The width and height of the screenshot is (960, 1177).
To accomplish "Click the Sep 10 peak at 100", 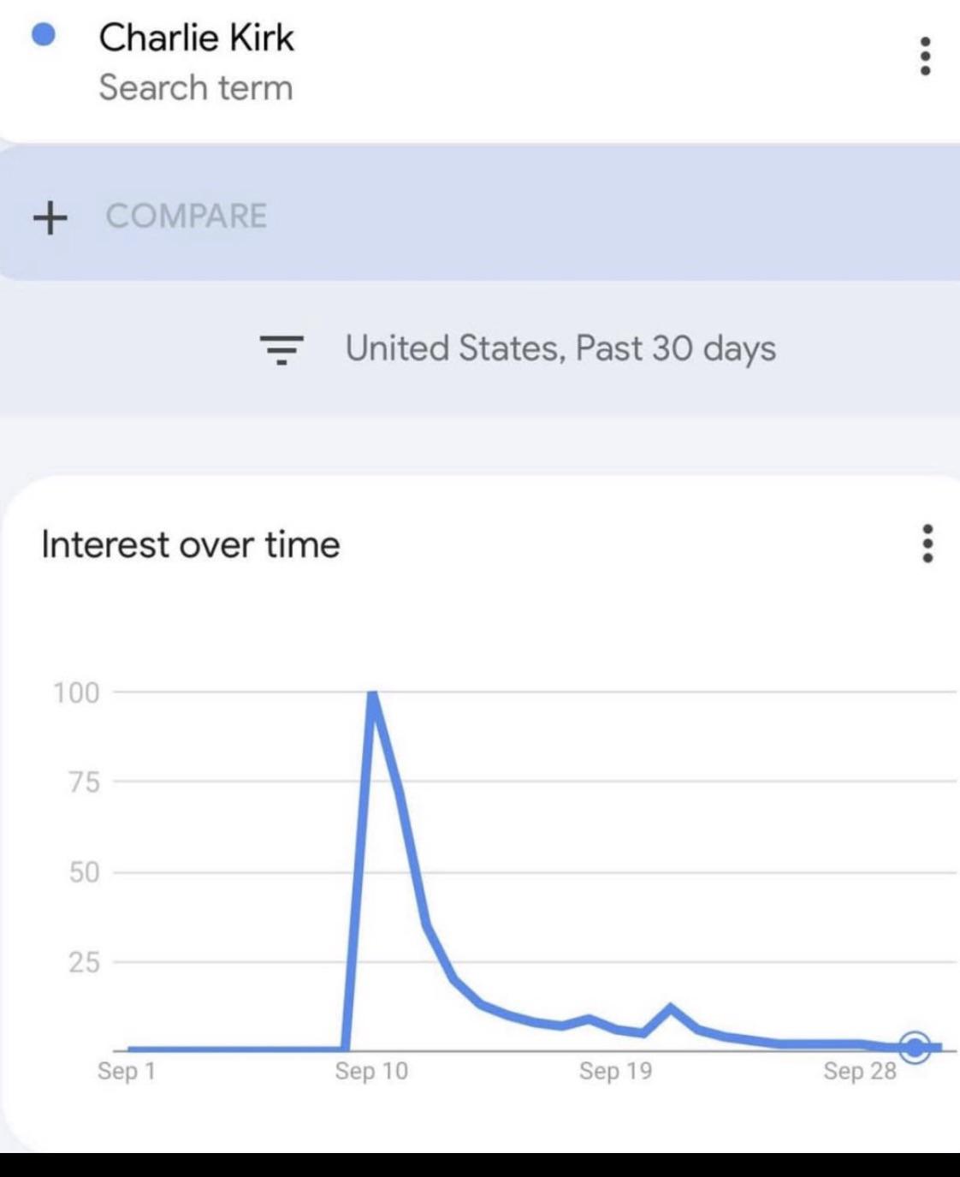I will pos(373,693).
